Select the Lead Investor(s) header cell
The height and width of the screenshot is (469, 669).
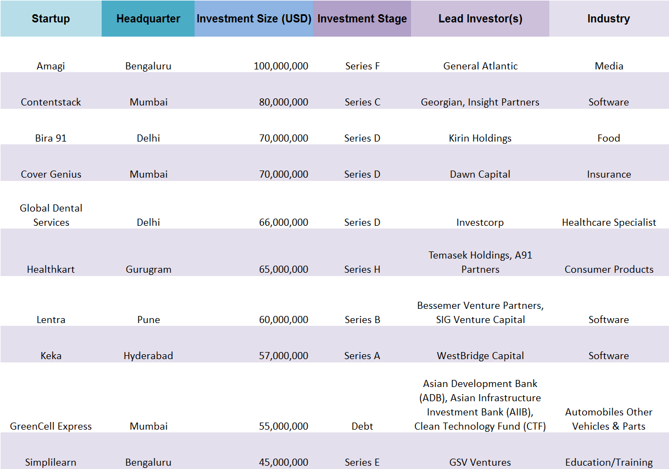480,19
